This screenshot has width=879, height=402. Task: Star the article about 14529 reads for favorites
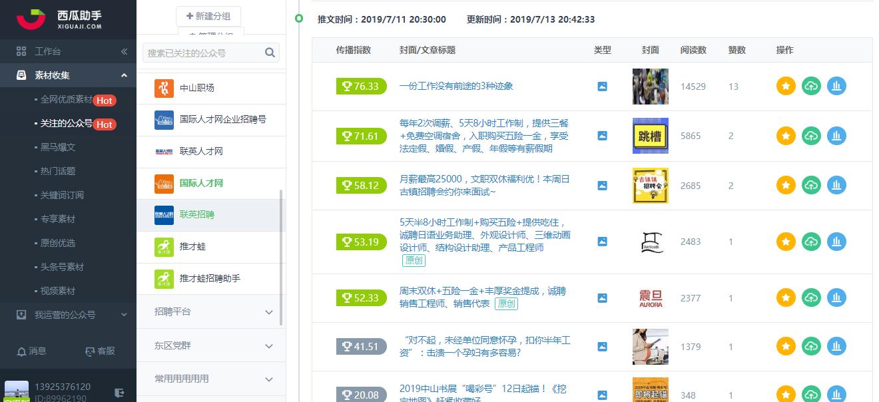pyautogui.click(x=786, y=86)
